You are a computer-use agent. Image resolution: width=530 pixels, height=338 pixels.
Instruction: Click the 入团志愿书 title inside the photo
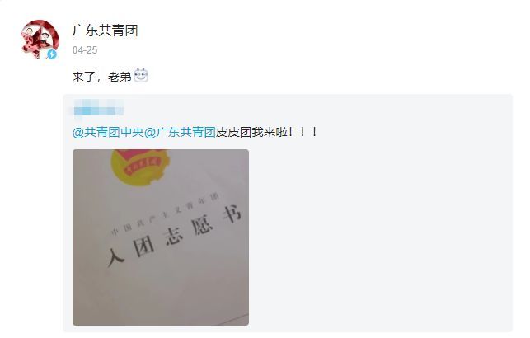pyautogui.click(x=175, y=235)
